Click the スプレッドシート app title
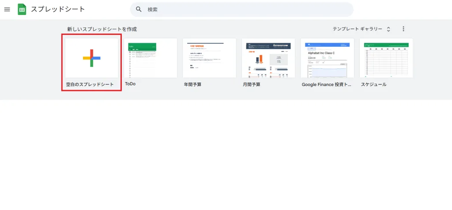The image size is (452, 210). pos(58,9)
